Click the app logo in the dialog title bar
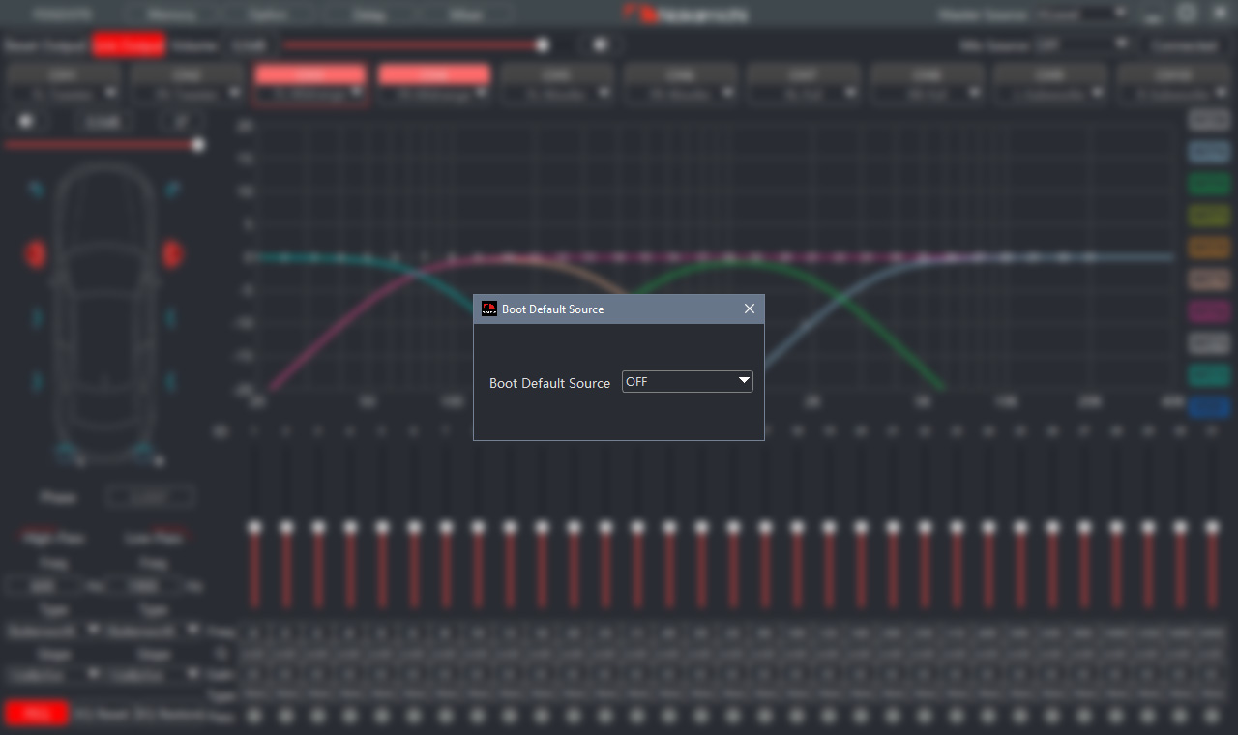Screen dimensions: 1238x735 [x=489, y=309]
